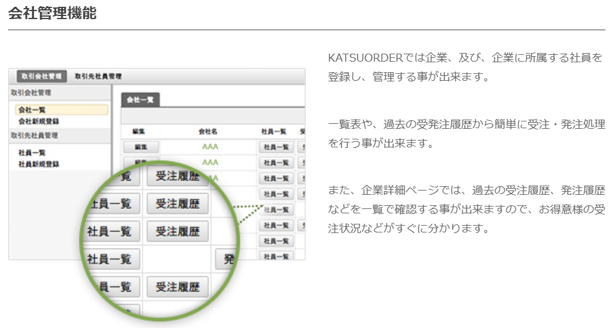Click the small 社員一覧 button in the first table row
Screen dimensions: 614x328
click(x=276, y=147)
